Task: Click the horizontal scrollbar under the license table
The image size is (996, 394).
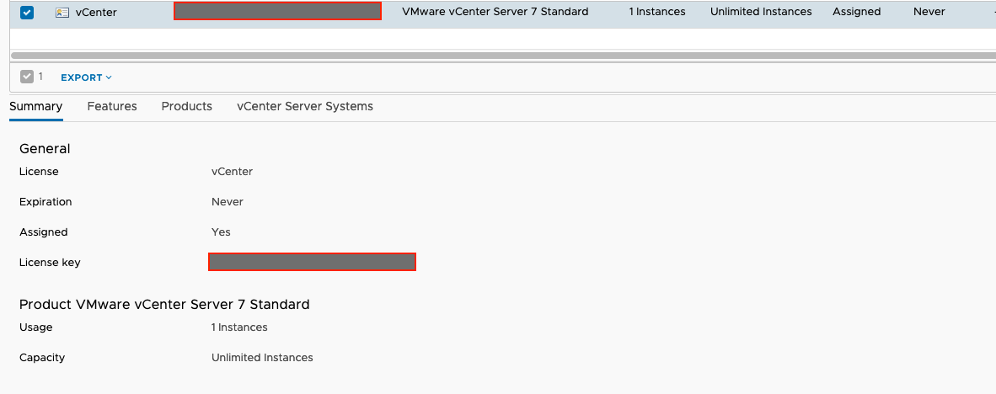Action: click(497, 56)
